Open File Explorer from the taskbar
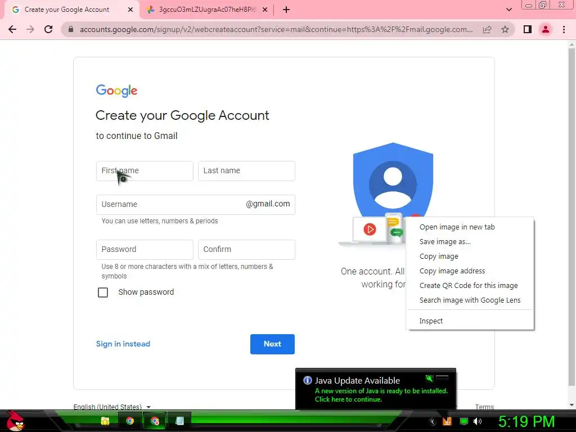The image size is (576, 432). [105, 421]
